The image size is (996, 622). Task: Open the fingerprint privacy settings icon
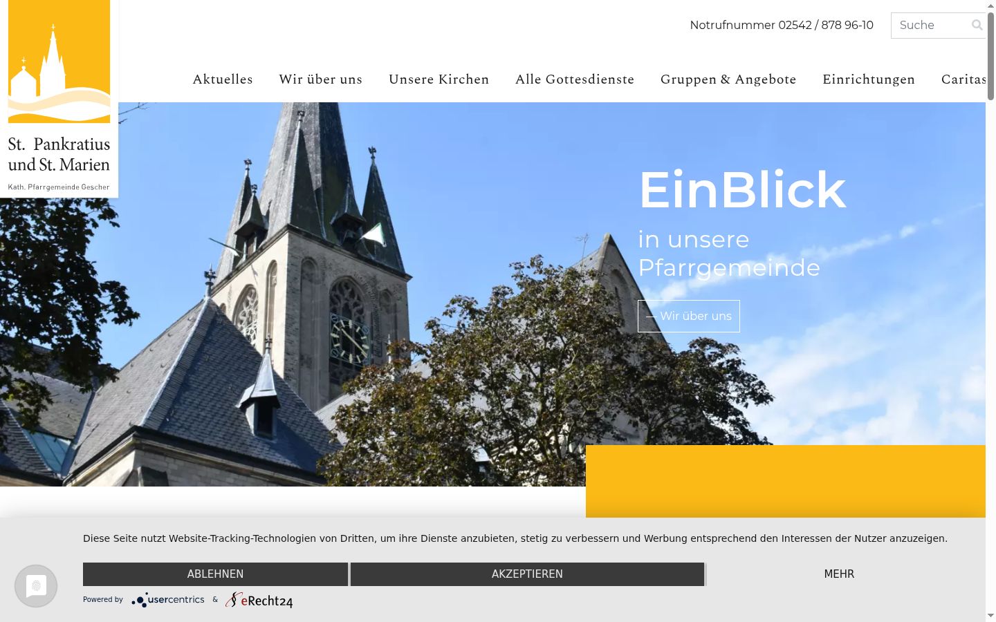point(36,586)
